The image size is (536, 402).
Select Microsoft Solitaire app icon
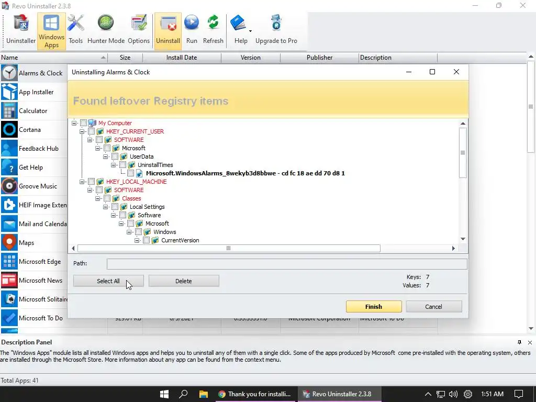pyautogui.click(x=9, y=299)
